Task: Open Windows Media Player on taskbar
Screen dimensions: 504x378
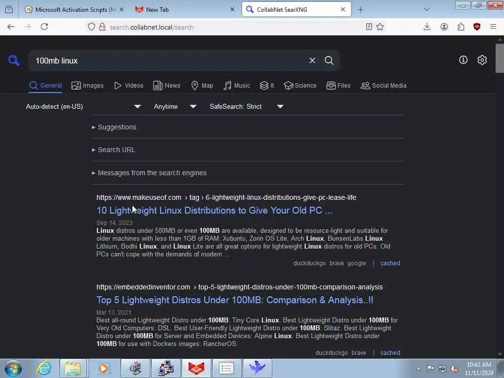Action: click(x=103, y=368)
